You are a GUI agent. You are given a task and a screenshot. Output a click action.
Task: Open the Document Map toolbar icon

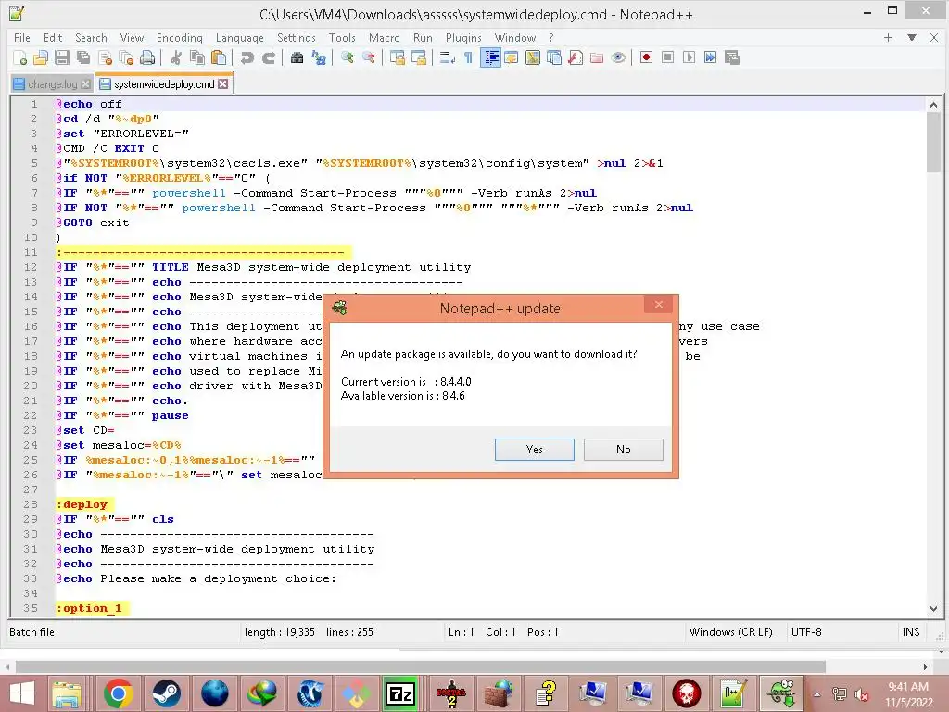533,57
